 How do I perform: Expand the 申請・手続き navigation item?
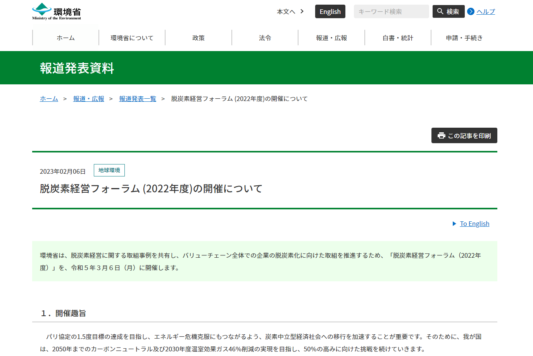pyautogui.click(x=464, y=38)
